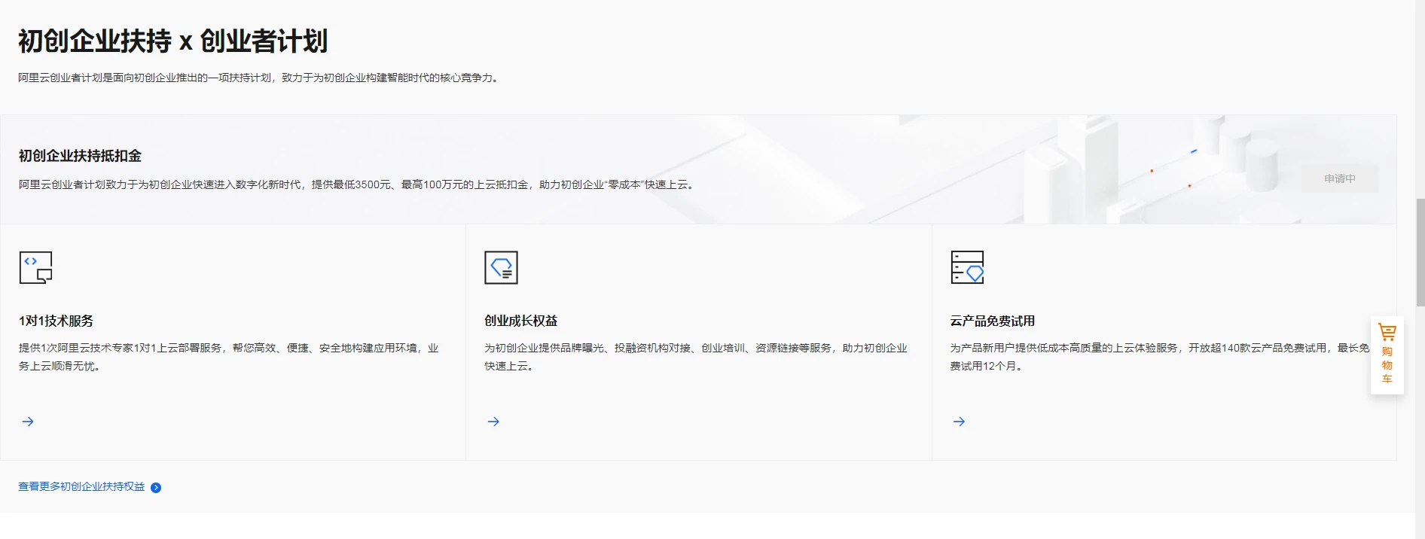Click the 创业成长权益 diamond icon
The height and width of the screenshot is (539, 1425).
click(501, 267)
